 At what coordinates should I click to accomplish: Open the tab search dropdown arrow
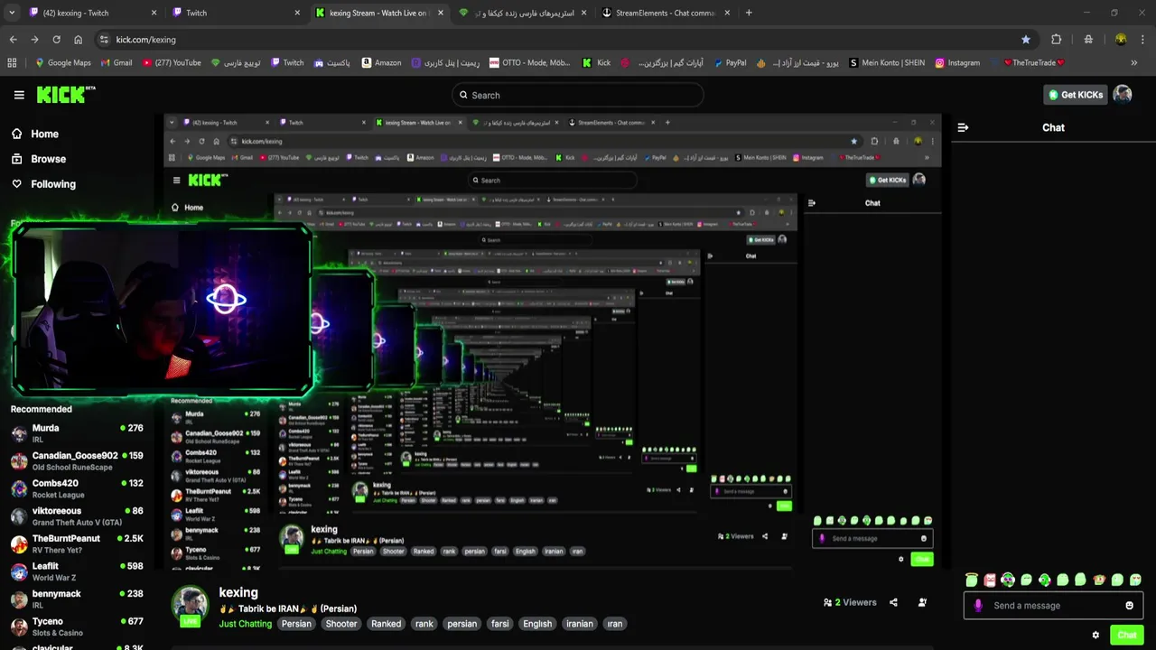coord(12,13)
